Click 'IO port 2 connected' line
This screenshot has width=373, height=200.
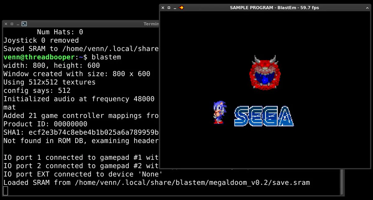tap(81, 166)
